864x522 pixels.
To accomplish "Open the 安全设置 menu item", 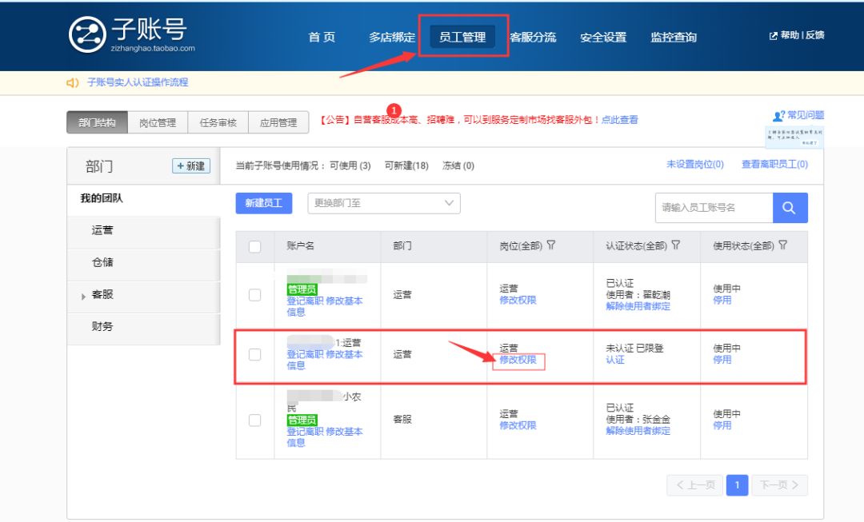I will (x=602, y=36).
